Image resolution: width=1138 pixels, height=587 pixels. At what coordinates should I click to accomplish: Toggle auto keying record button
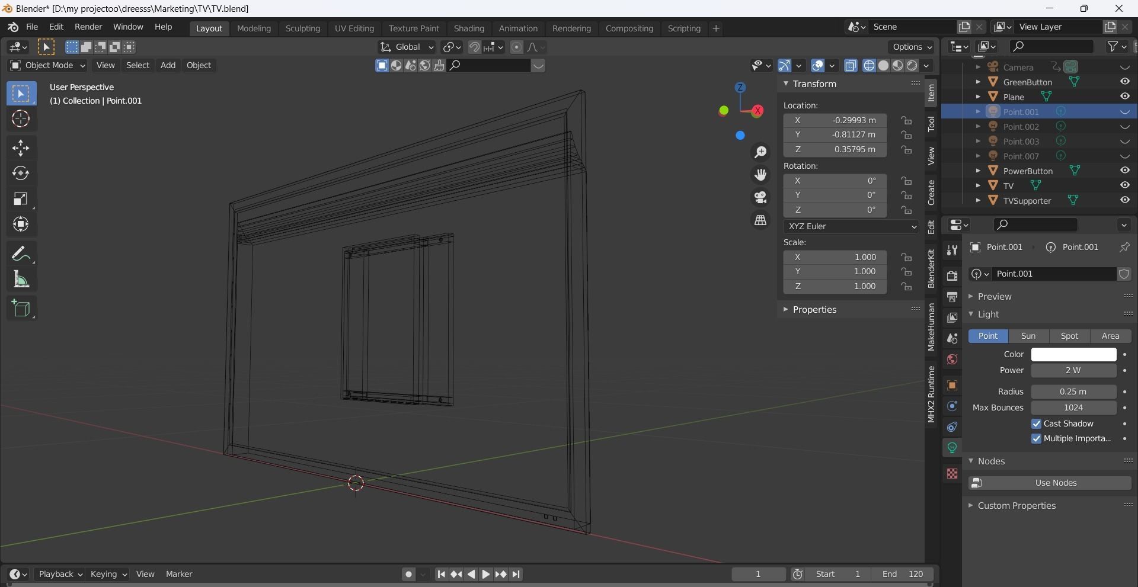[x=408, y=574]
